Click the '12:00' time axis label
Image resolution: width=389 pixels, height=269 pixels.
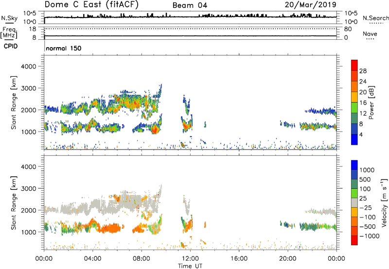pos(190,259)
